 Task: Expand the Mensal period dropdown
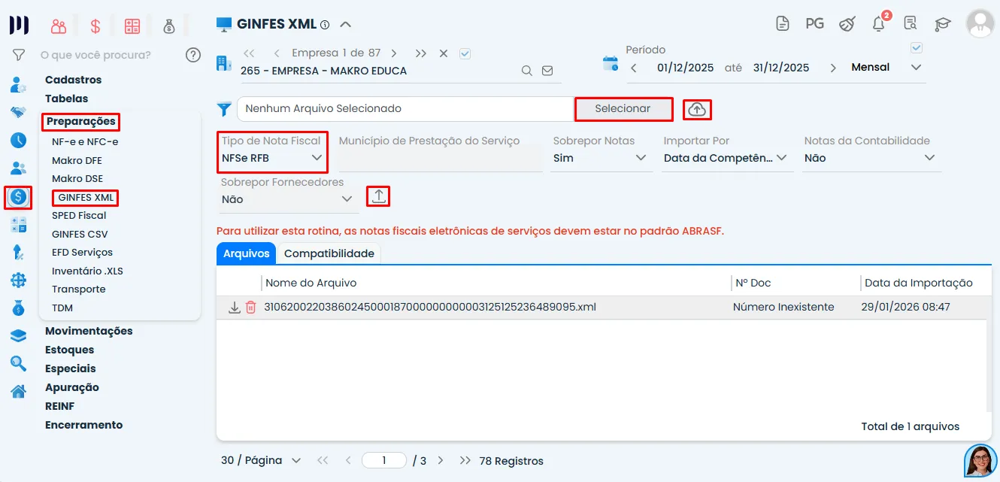tap(916, 66)
